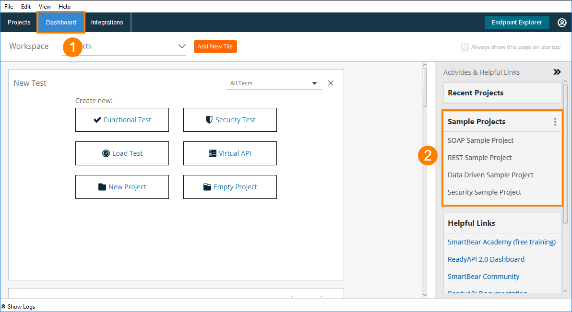Close the New Test tile
Viewport: 572px width, 312px height.
[330, 82]
